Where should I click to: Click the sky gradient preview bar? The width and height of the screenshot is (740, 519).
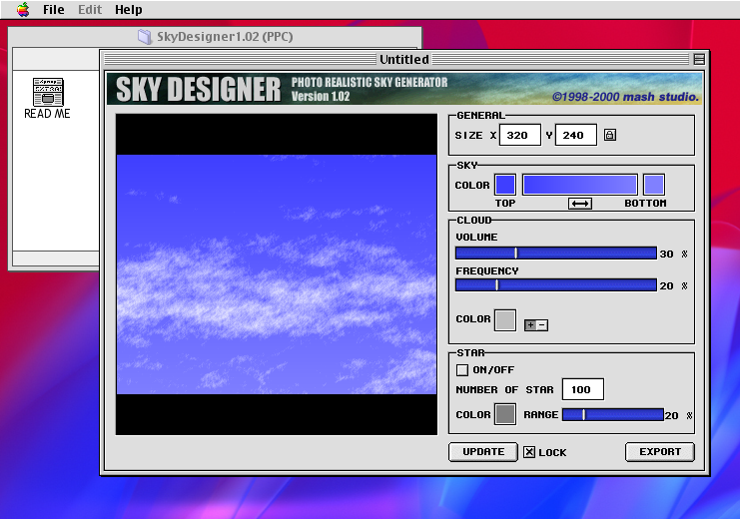click(580, 185)
